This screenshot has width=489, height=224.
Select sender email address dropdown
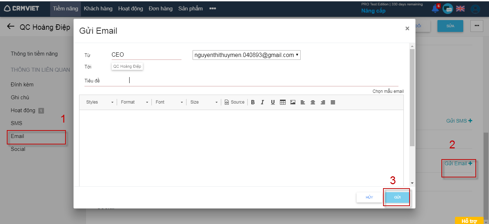pyautogui.click(x=246, y=55)
